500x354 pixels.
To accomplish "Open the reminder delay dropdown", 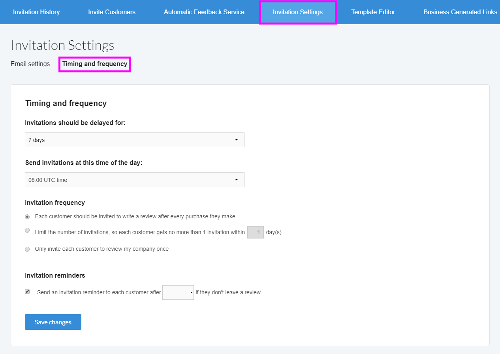I will [x=178, y=292].
